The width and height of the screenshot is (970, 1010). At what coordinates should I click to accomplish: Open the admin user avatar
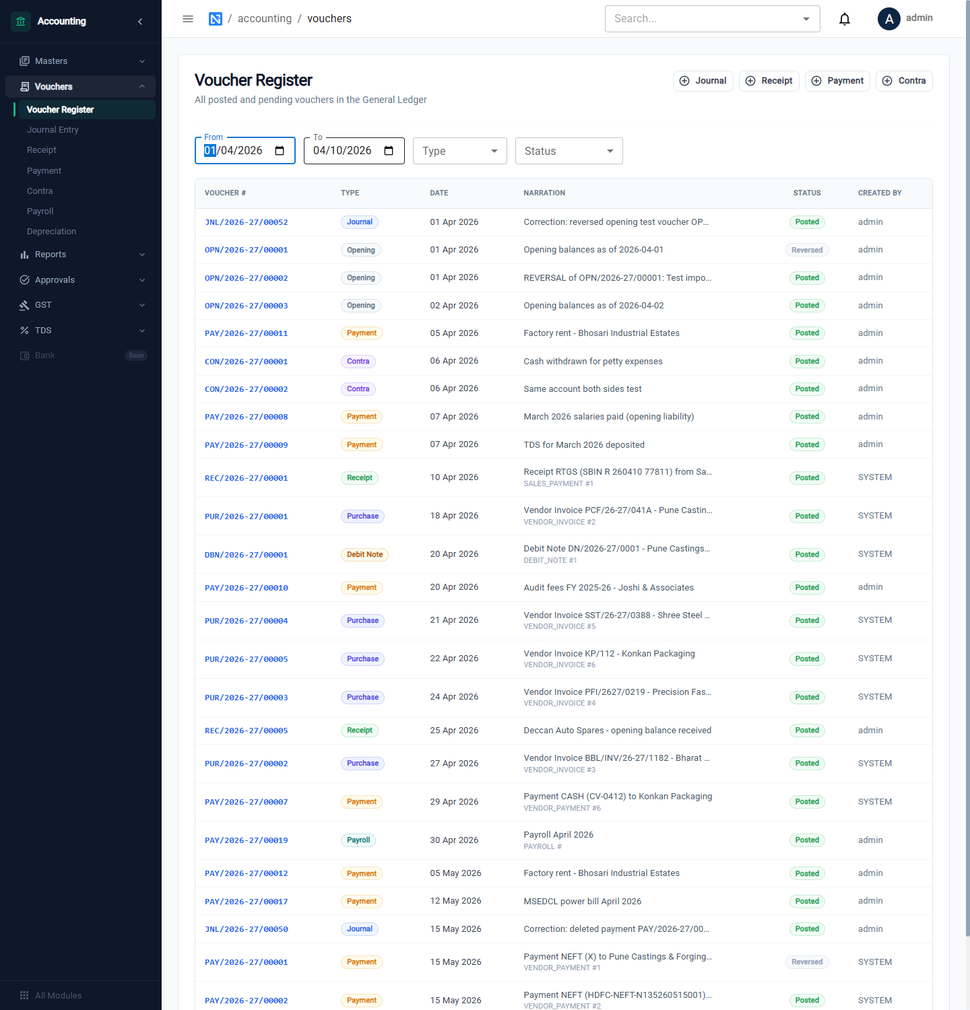889,19
